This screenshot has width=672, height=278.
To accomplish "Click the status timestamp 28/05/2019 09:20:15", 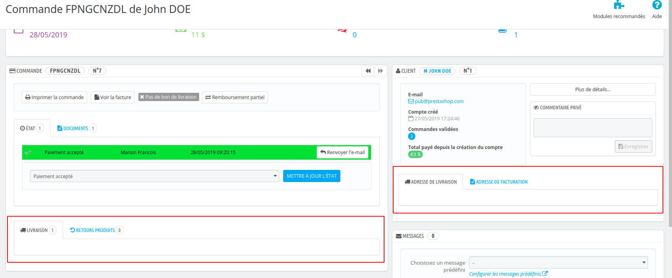I will 213,153.
